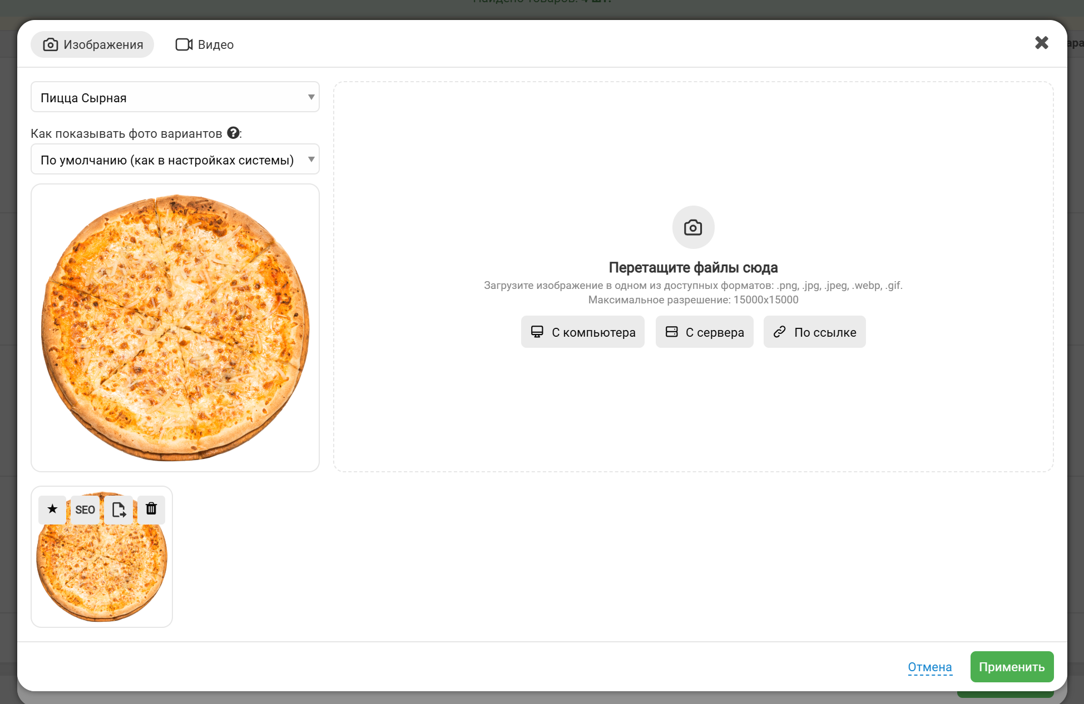This screenshot has height=704, width=1084.
Task: Select the Изображения tab
Action: coord(92,44)
